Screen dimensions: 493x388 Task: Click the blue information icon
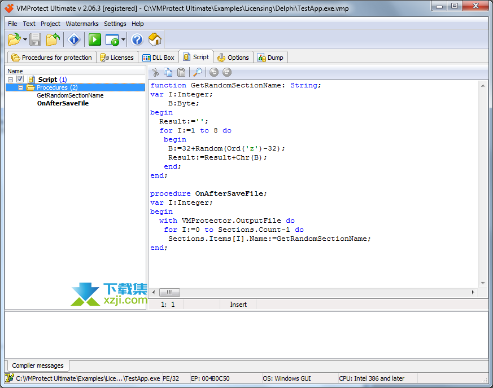pyautogui.click(x=74, y=39)
